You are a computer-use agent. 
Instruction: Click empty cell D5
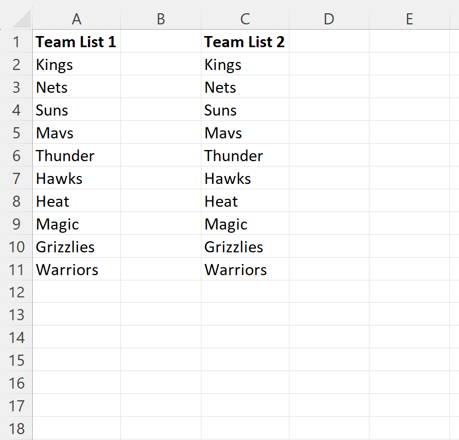[329, 133]
